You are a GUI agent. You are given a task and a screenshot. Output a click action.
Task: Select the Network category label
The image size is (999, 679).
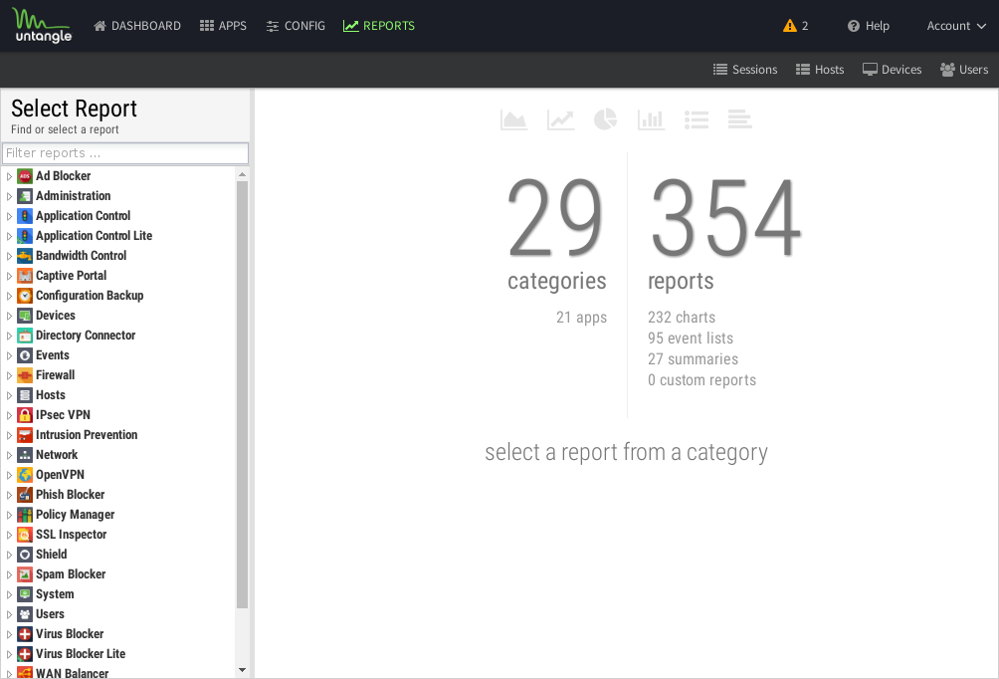57,455
